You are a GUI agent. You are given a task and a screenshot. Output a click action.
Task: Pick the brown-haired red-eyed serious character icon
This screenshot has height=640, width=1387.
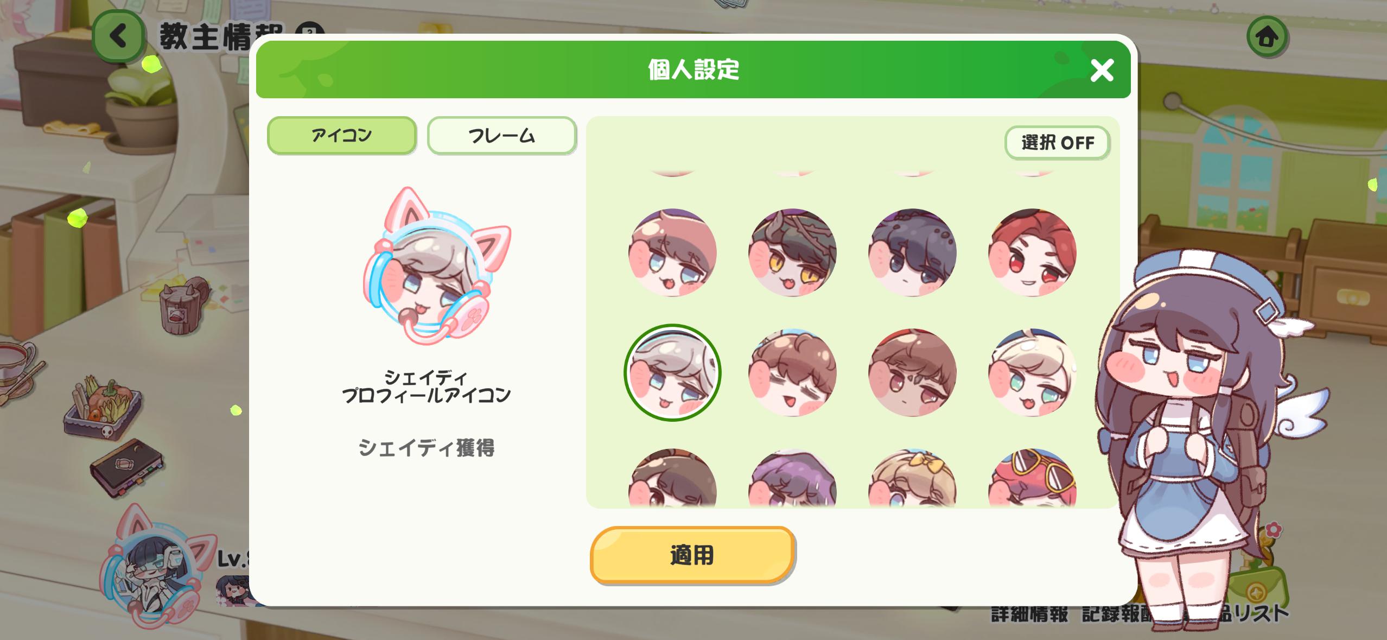pyautogui.click(x=912, y=372)
